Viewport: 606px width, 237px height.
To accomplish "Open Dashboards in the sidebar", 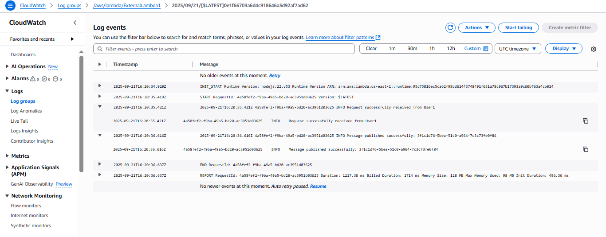I will coord(23,55).
